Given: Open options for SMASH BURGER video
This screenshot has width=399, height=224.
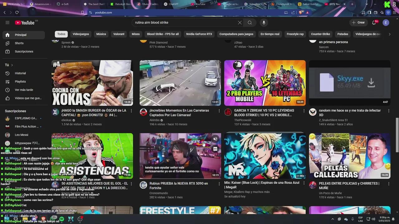Looking at the screenshot, I should tap(131, 111).
